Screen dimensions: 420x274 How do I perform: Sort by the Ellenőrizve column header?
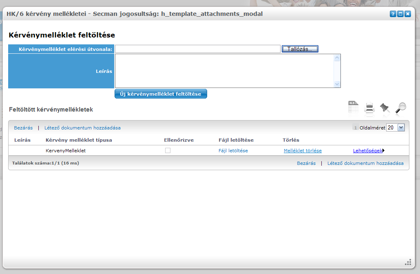[x=179, y=140]
